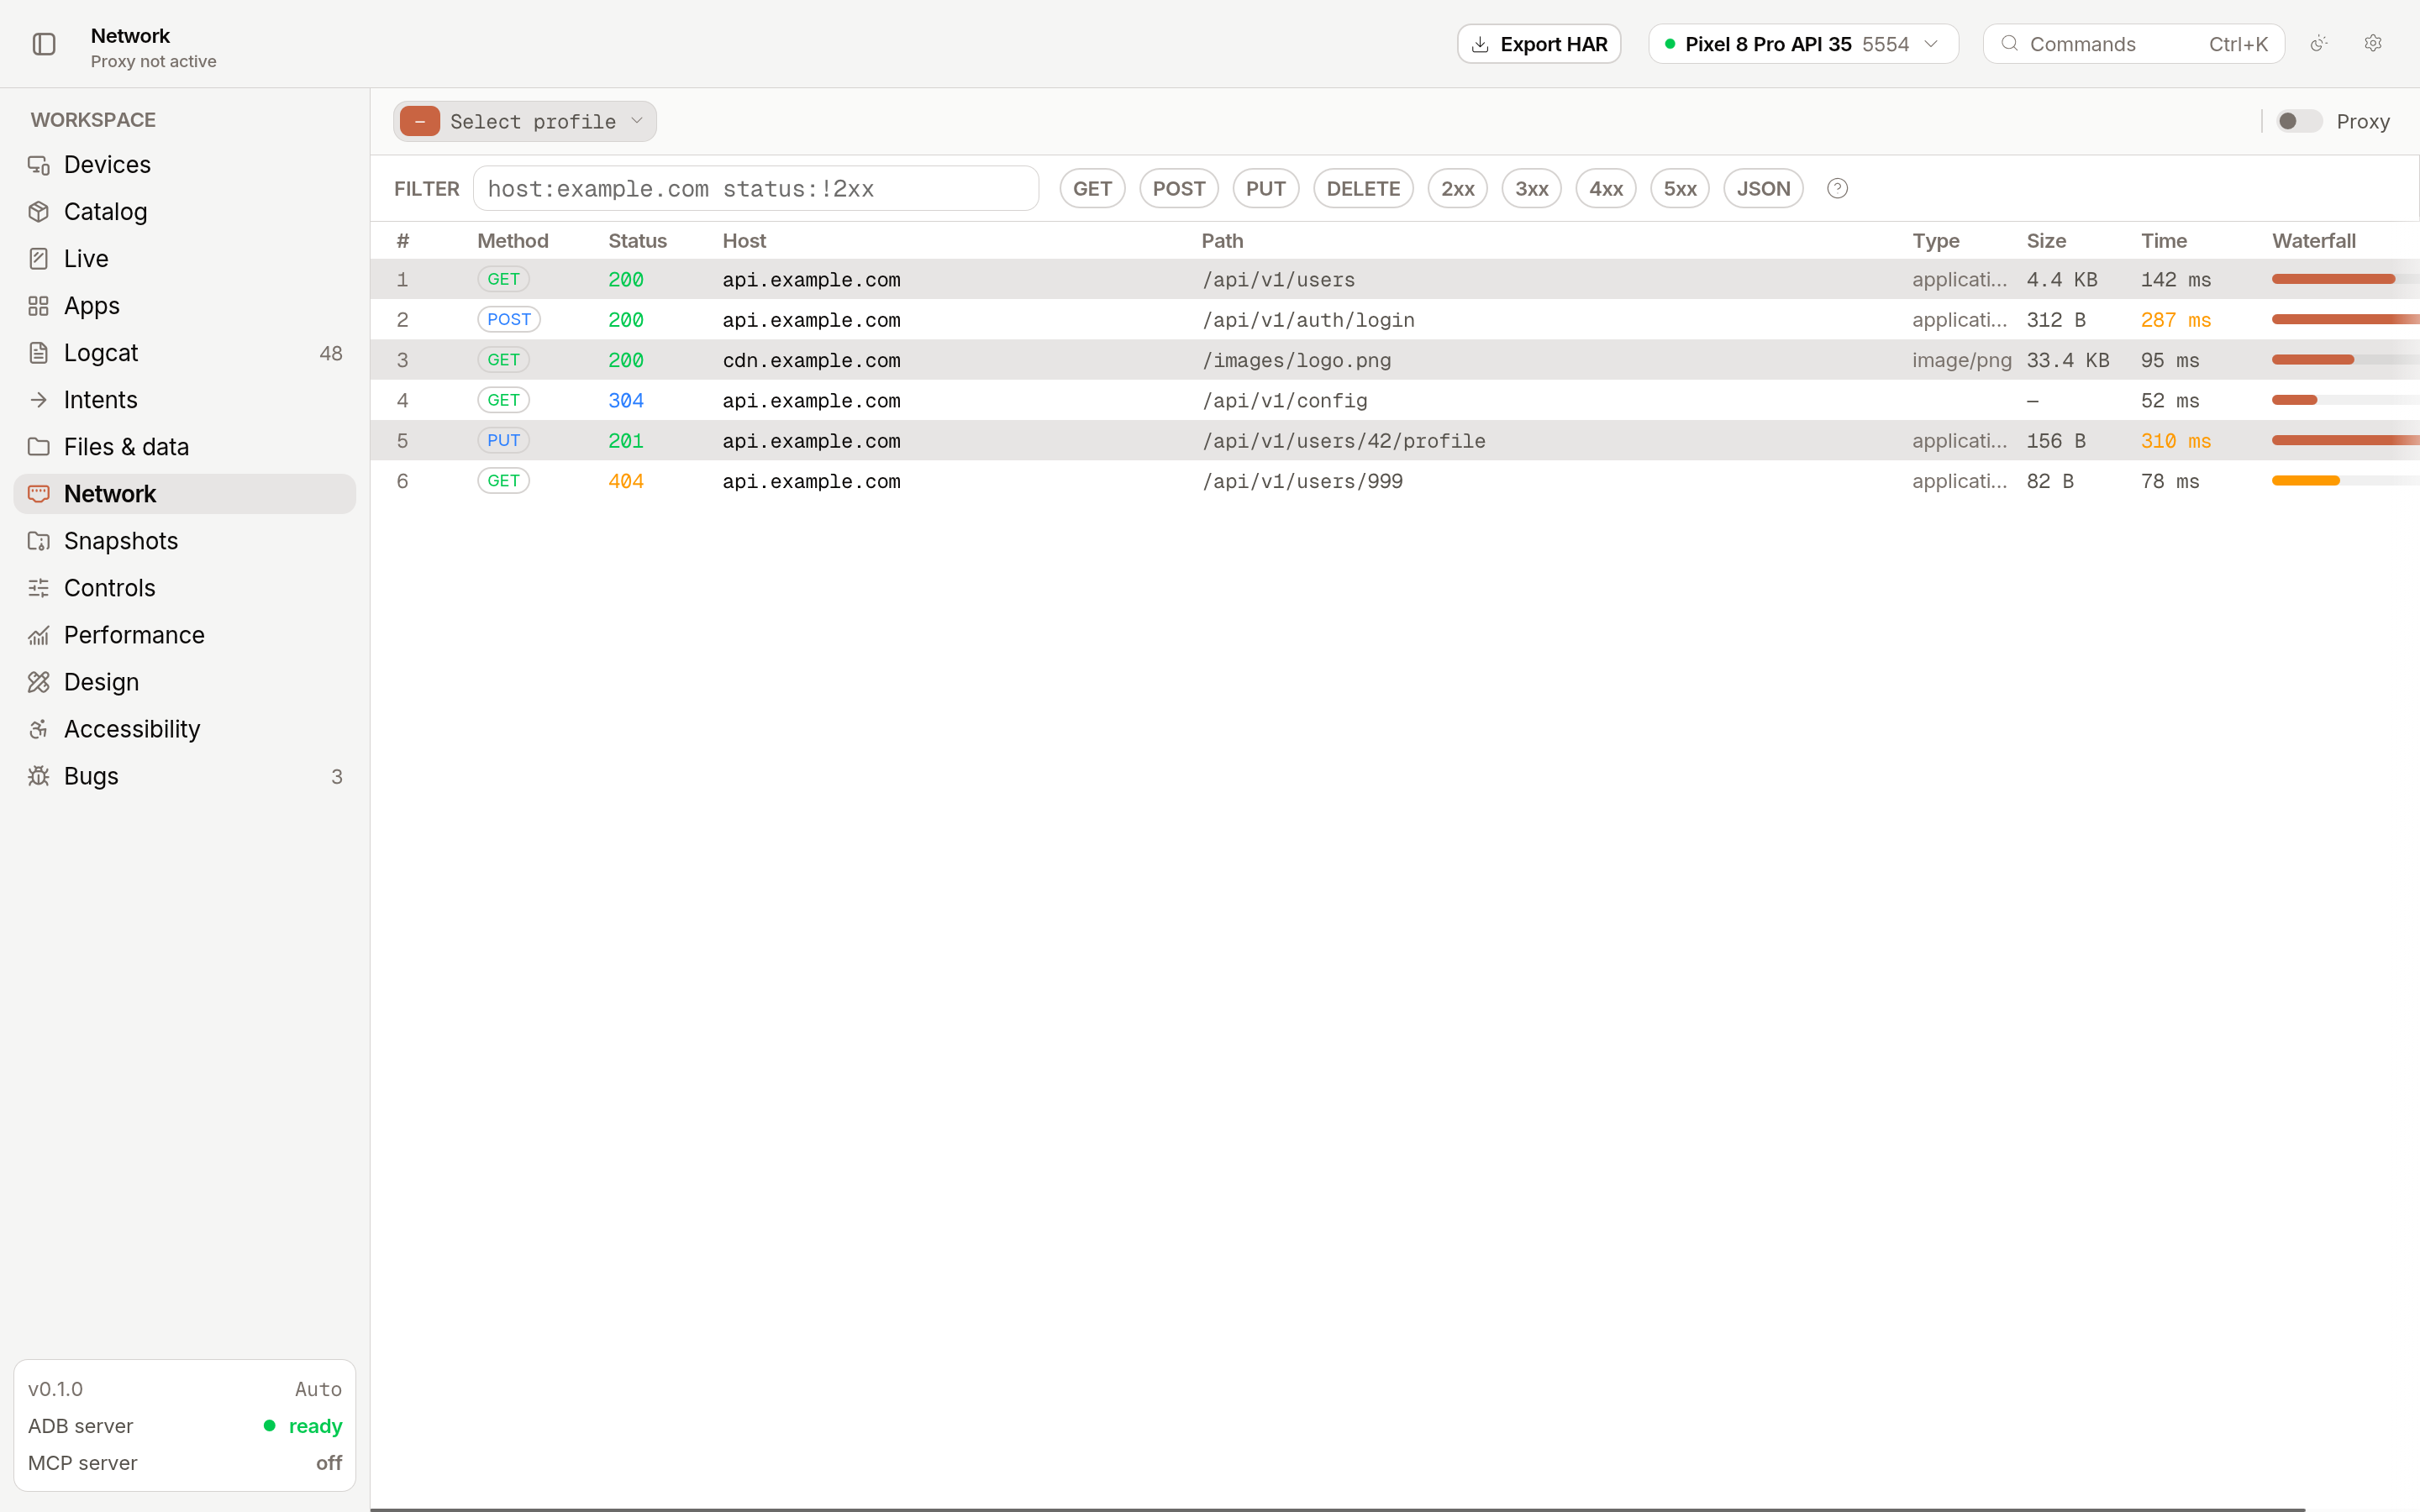Click the Catalog cube icon
The width and height of the screenshot is (2420, 1512).
pos(39,212)
